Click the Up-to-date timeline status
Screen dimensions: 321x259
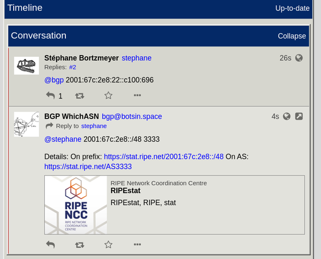pyautogui.click(x=292, y=9)
